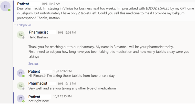Viewport: 195px width, 104px height.
Task: Open the IT avatar beside the first Patient message
Action: click(5, 6)
